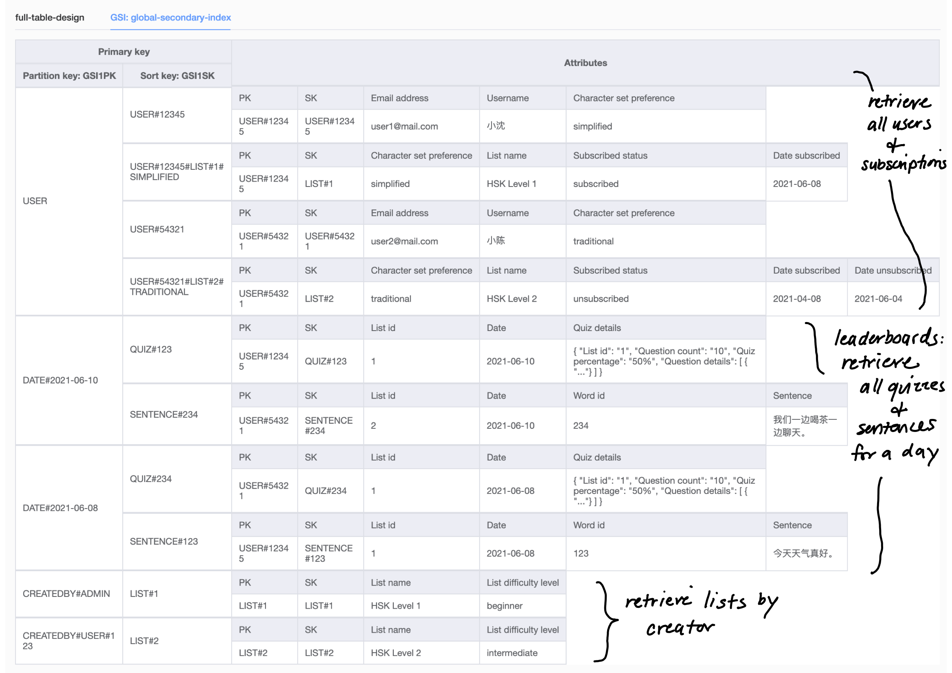Click the unsubscribed status value for LIST#2
This screenshot has width=952, height=673.
pos(600,298)
